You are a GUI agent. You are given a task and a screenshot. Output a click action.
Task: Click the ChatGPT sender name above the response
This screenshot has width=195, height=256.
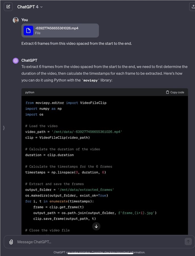point(29,60)
